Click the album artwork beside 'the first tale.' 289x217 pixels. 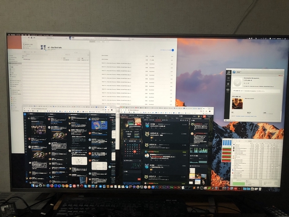coord(43,47)
